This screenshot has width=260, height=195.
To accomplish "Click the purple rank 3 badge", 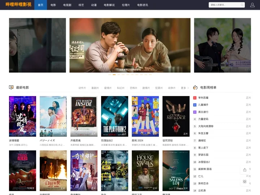I will coord(195,112).
